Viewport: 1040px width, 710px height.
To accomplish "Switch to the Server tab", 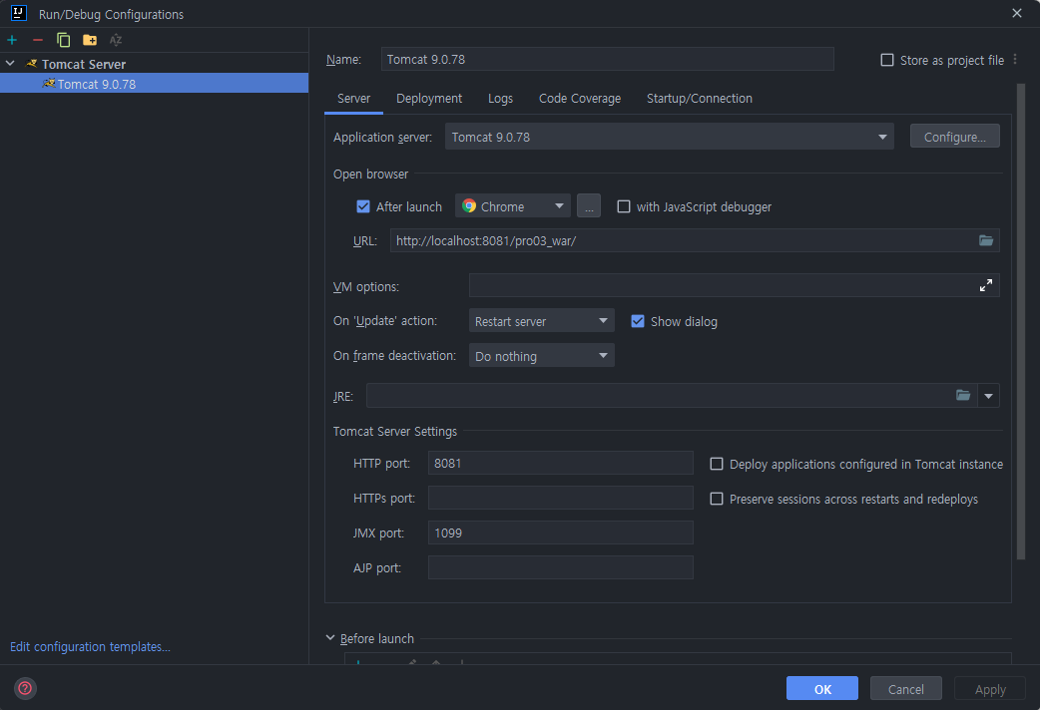I will [353, 98].
